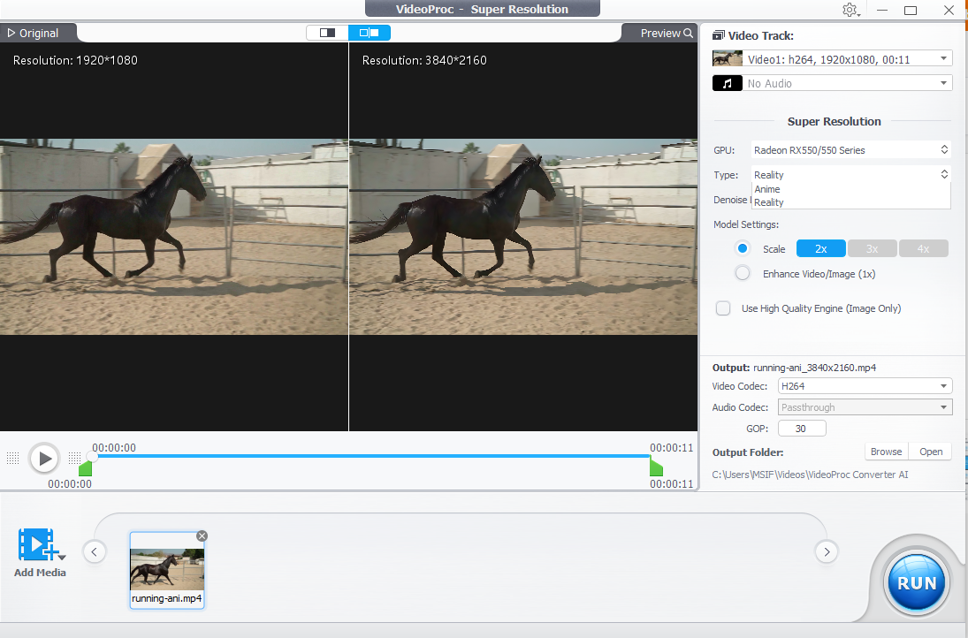Choose Enhance Video/Image (1x) option

(743, 273)
